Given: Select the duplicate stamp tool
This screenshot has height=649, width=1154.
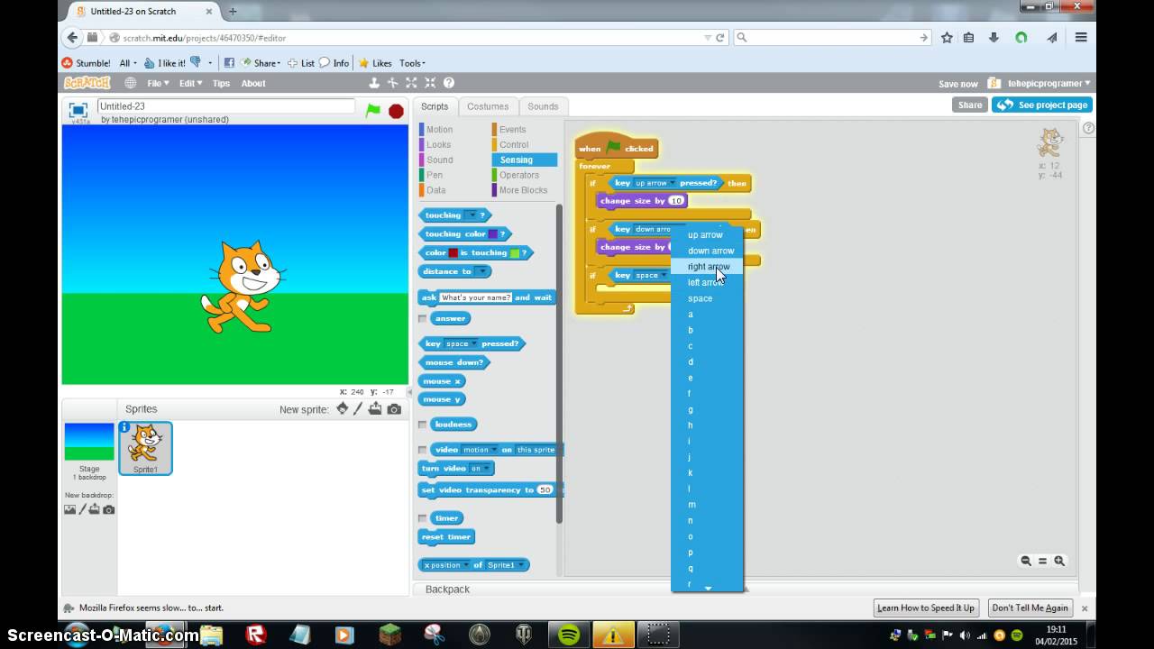Looking at the screenshot, I should [x=374, y=83].
